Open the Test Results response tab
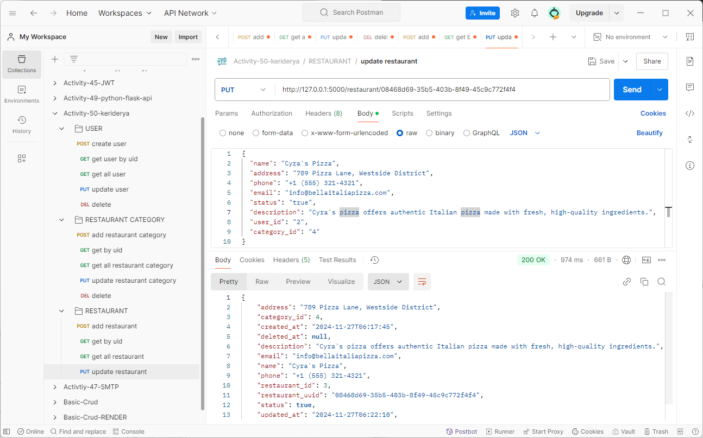This screenshot has width=703, height=438. tap(337, 260)
